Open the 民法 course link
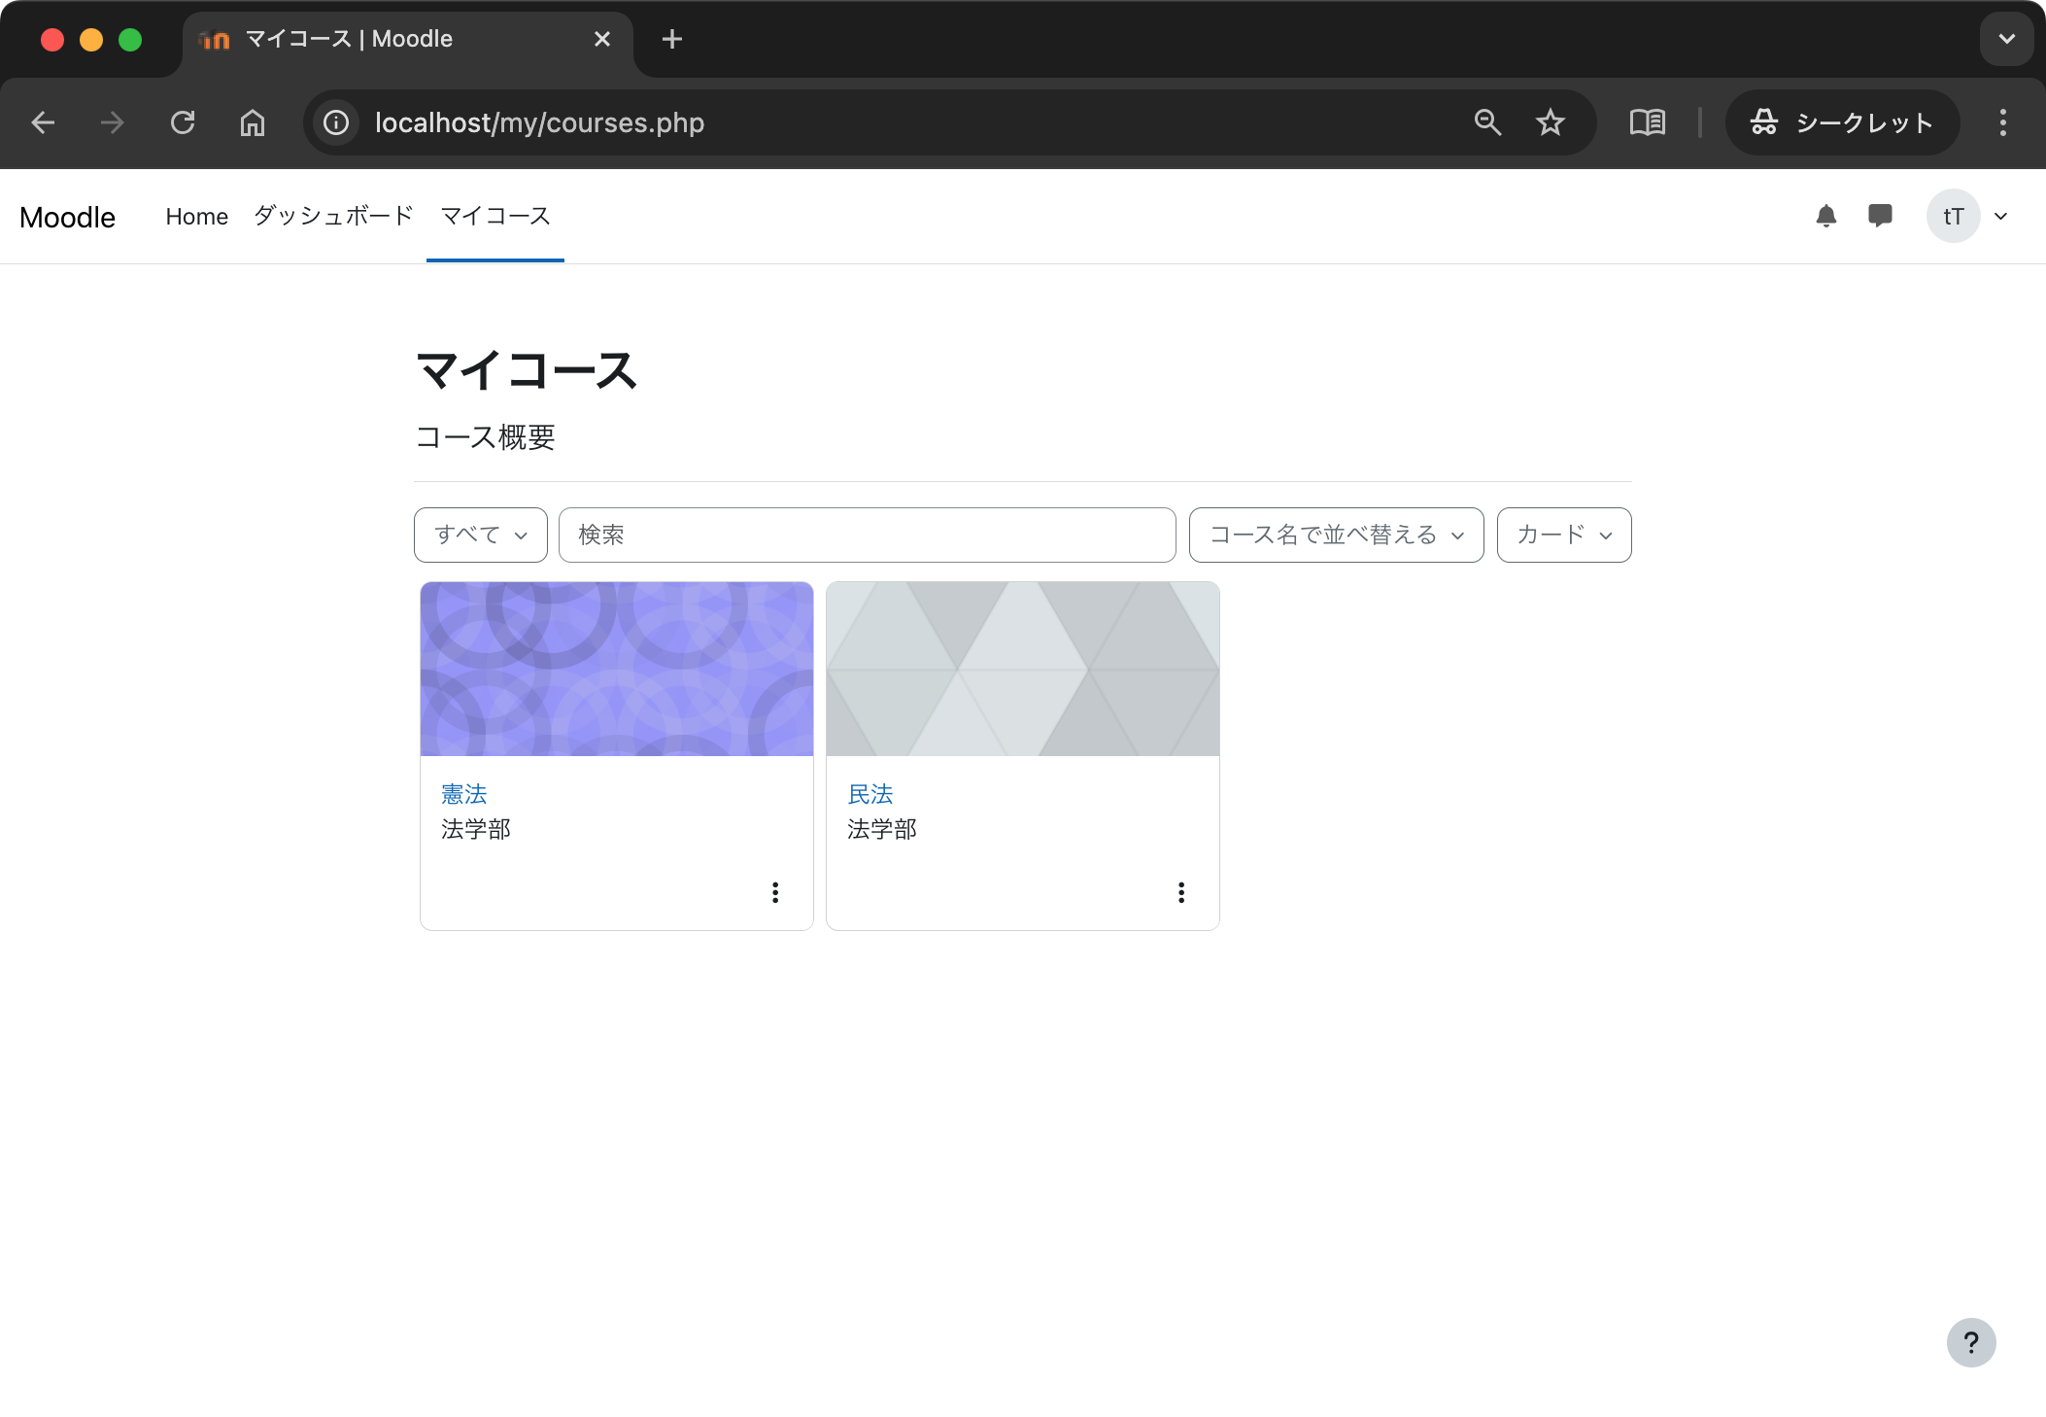The image size is (2046, 1417). [x=870, y=793]
